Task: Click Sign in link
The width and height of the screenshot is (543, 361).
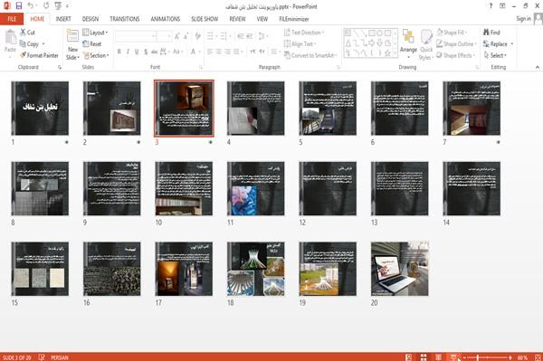Action: [523, 19]
